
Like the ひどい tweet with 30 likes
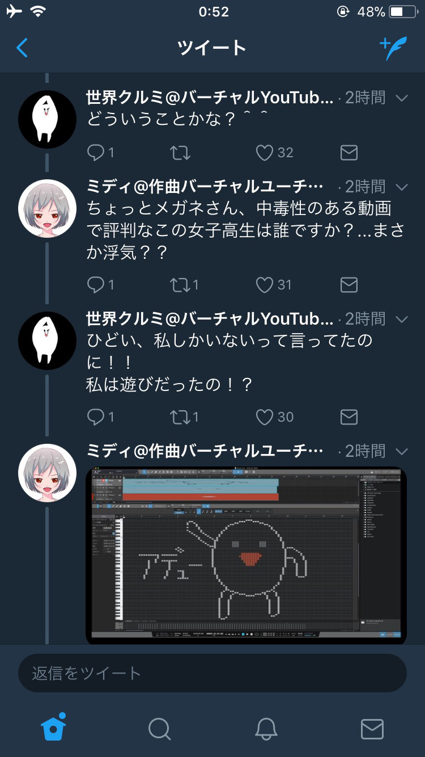click(x=265, y=417)
